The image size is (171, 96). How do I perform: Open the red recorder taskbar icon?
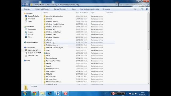[x=65, y=94]
